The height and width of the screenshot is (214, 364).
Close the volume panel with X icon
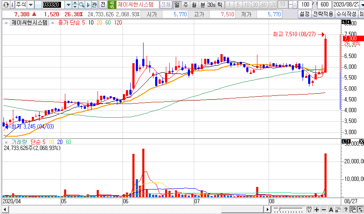coord(361,141)
